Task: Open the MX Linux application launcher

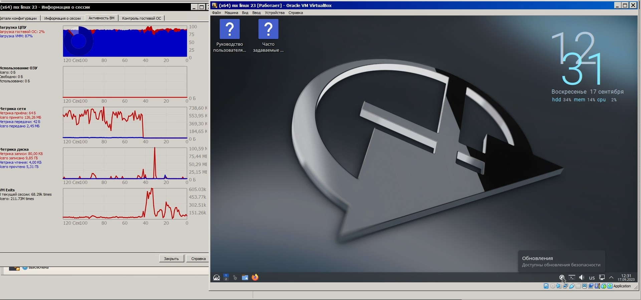Action: 217,277
